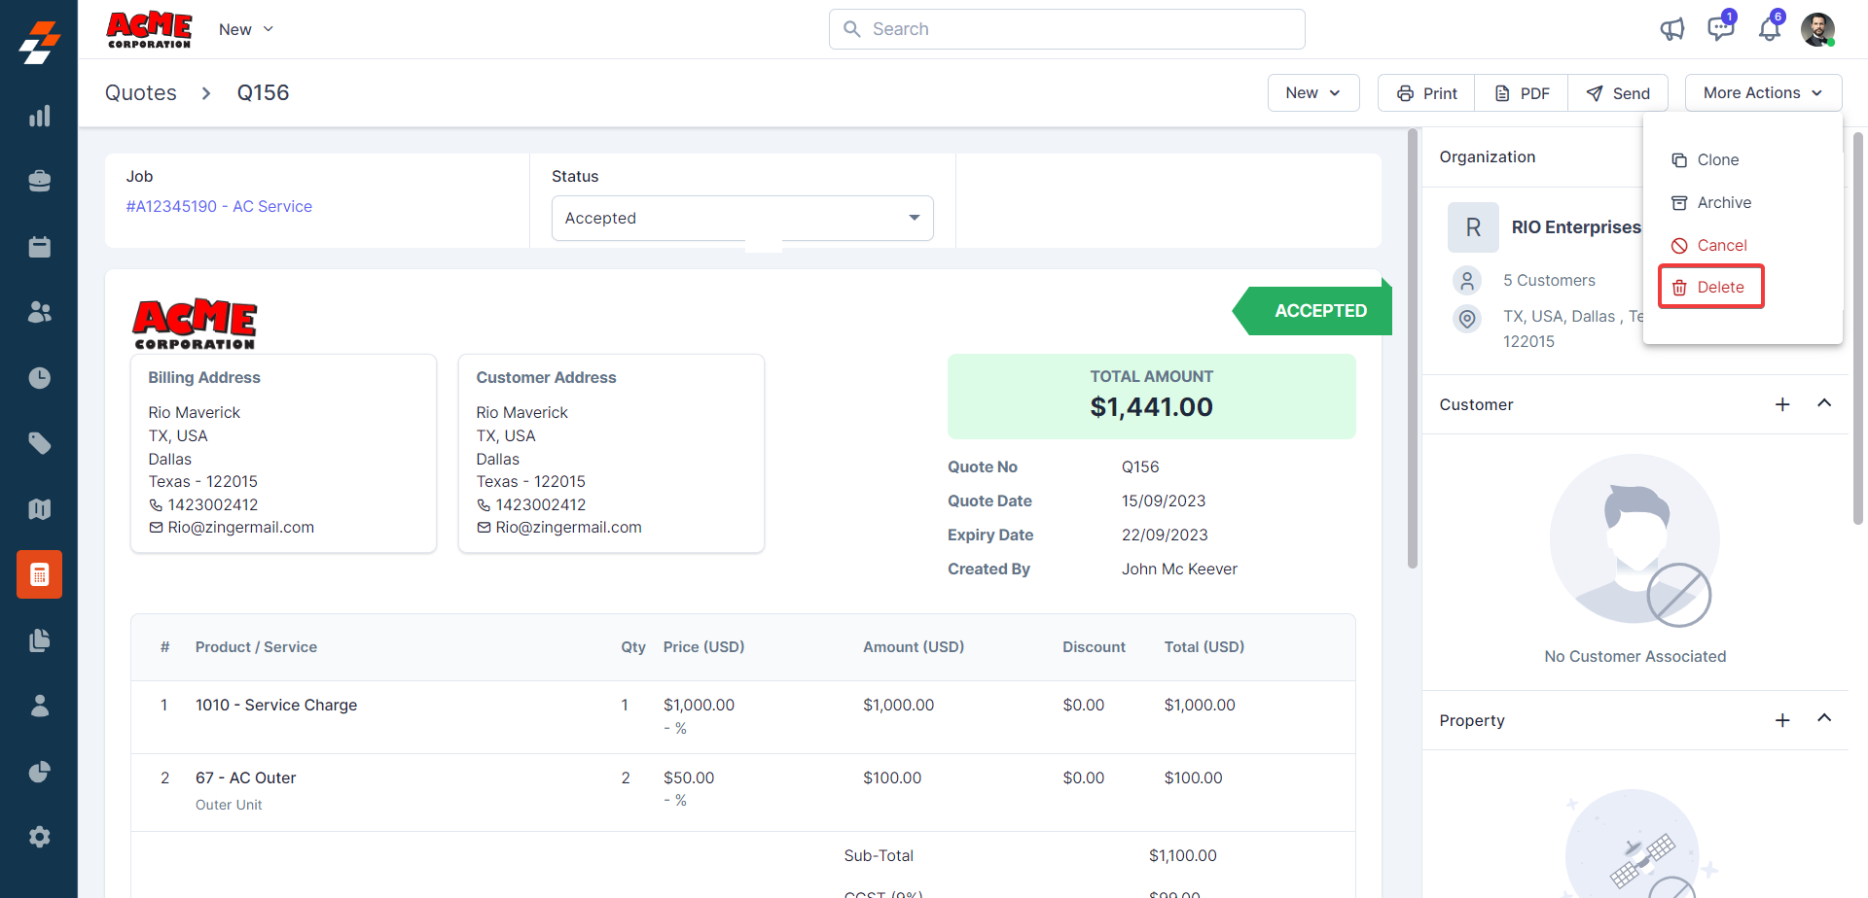Open the chat messages icon
The width and height of the screenshot is (1868, 898).
[x=1720, y=29]
